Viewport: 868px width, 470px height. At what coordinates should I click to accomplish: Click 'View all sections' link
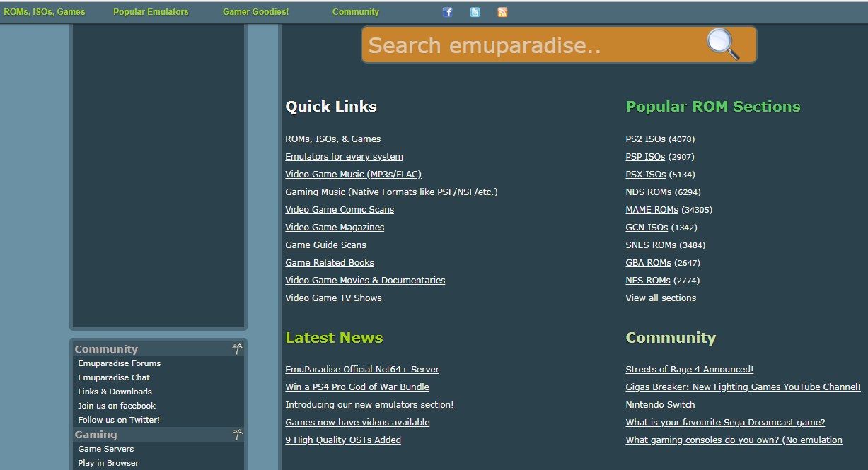coord(661,298)
